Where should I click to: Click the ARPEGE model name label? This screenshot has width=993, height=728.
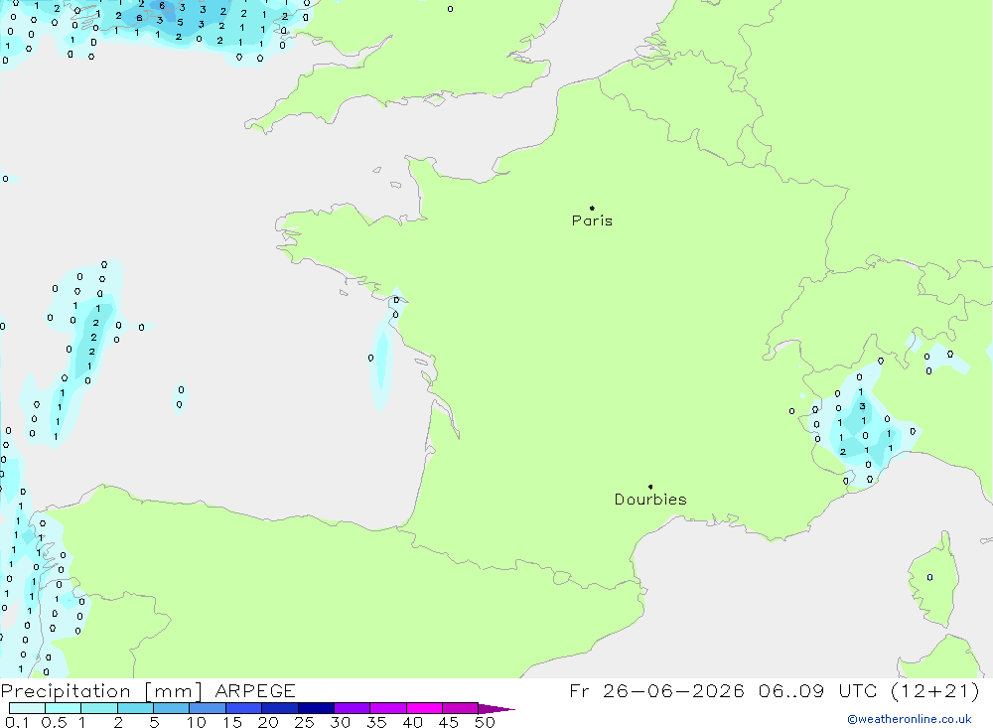[255, 690]
